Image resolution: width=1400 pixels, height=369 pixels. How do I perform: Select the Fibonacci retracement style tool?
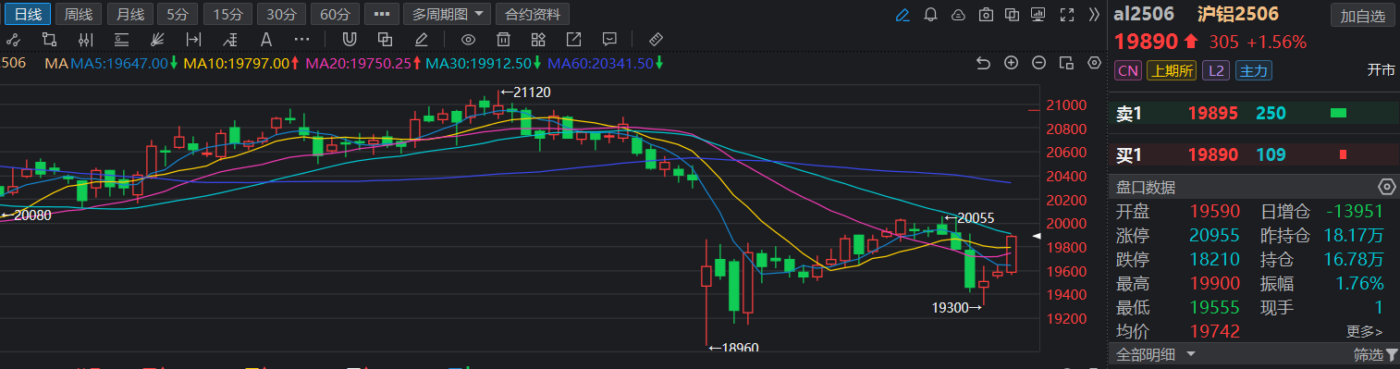230,39
